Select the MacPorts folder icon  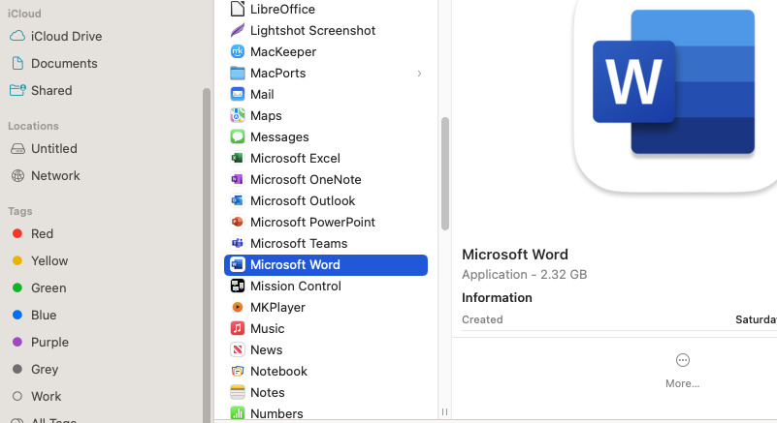point(238,73)
